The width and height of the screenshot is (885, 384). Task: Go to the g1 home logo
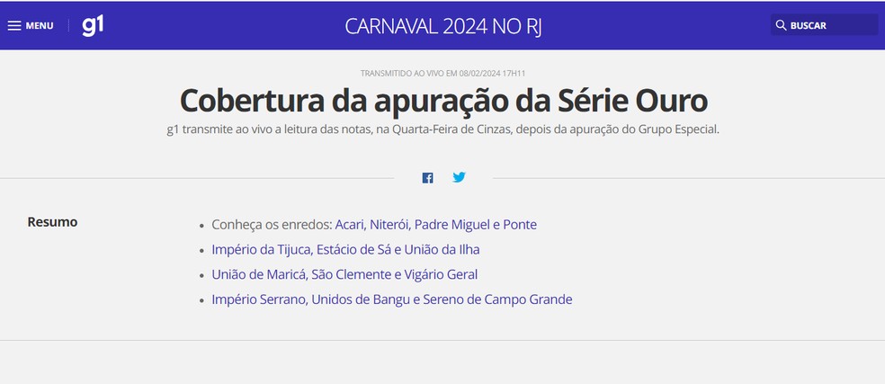click(93, 25)
